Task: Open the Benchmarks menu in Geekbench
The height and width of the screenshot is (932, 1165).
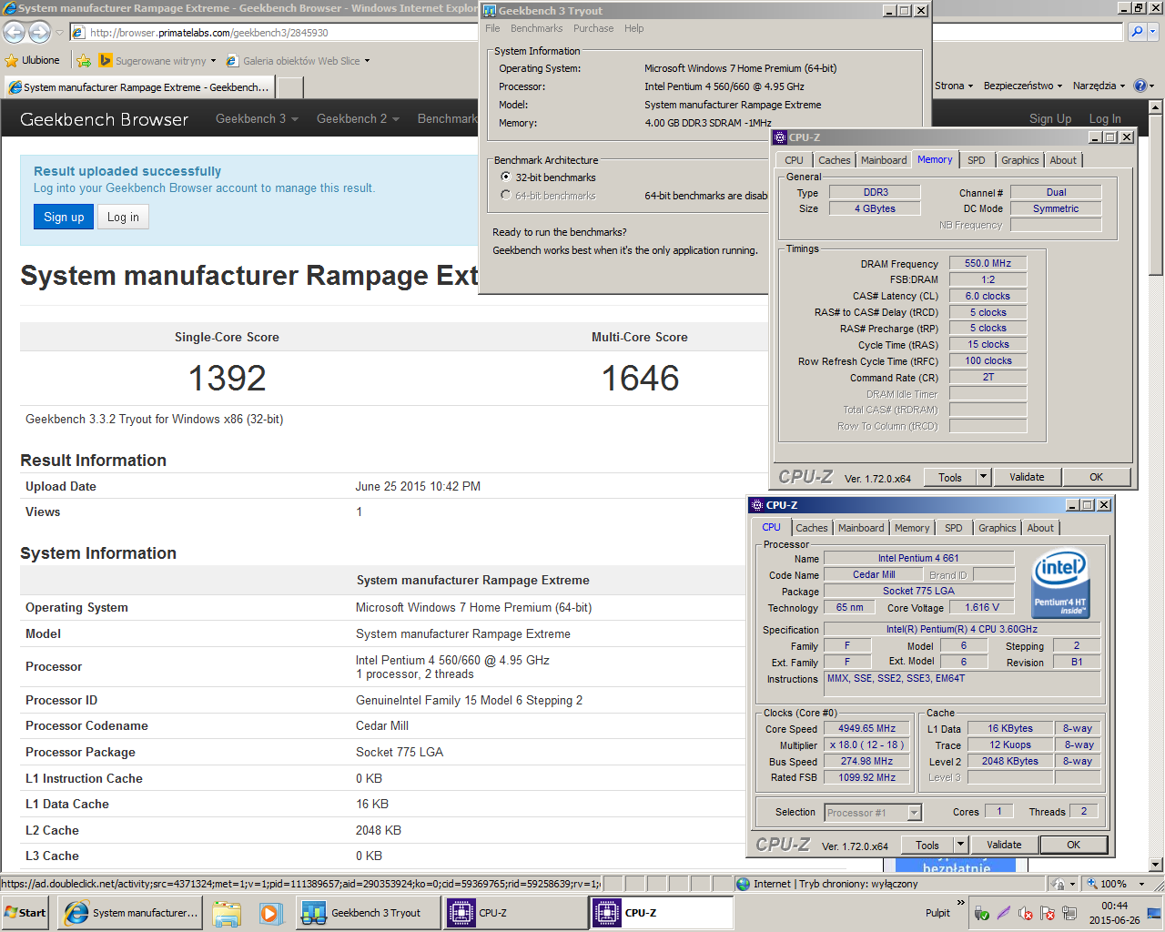Action: pos(536,28)
